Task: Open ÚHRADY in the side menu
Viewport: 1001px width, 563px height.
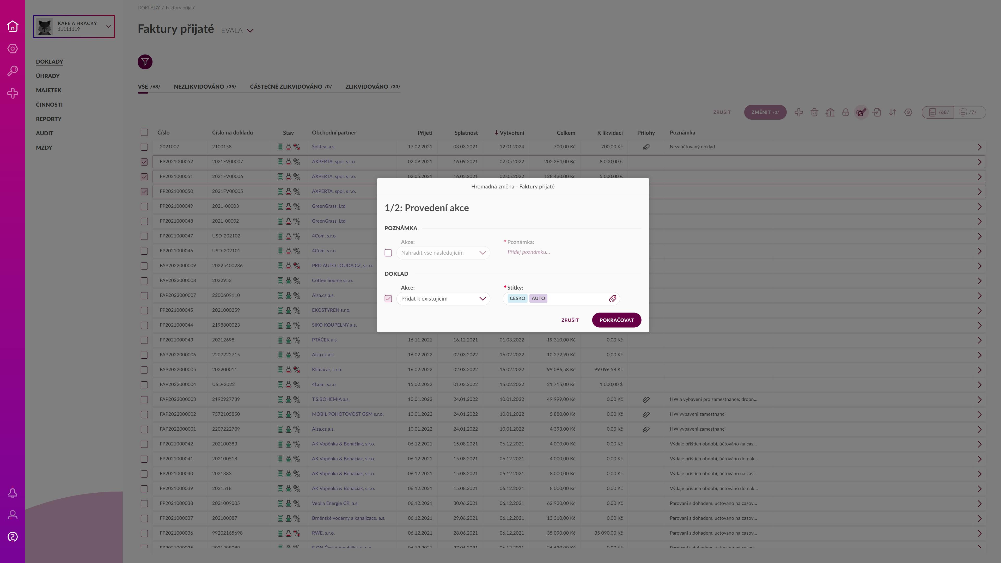Action: tap(48, 76)
